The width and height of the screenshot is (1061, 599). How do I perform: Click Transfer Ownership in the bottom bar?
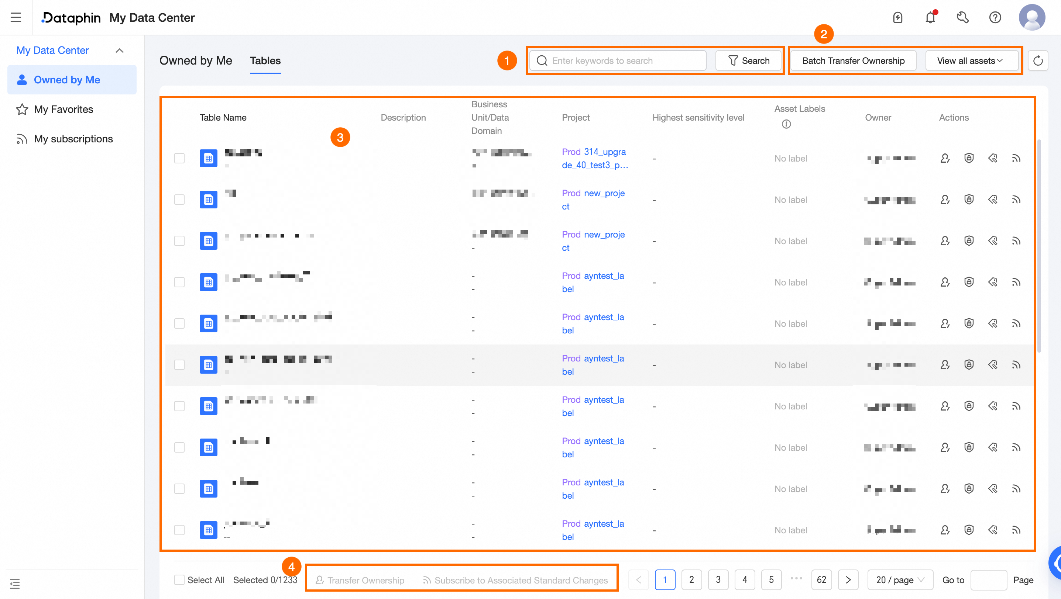click(x=360, y=581)
